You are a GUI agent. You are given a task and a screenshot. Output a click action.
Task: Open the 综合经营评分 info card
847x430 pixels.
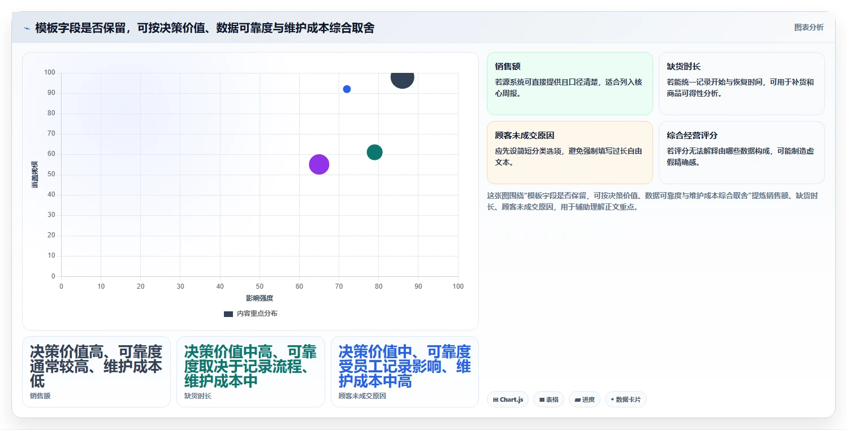(x=741, y=153)
